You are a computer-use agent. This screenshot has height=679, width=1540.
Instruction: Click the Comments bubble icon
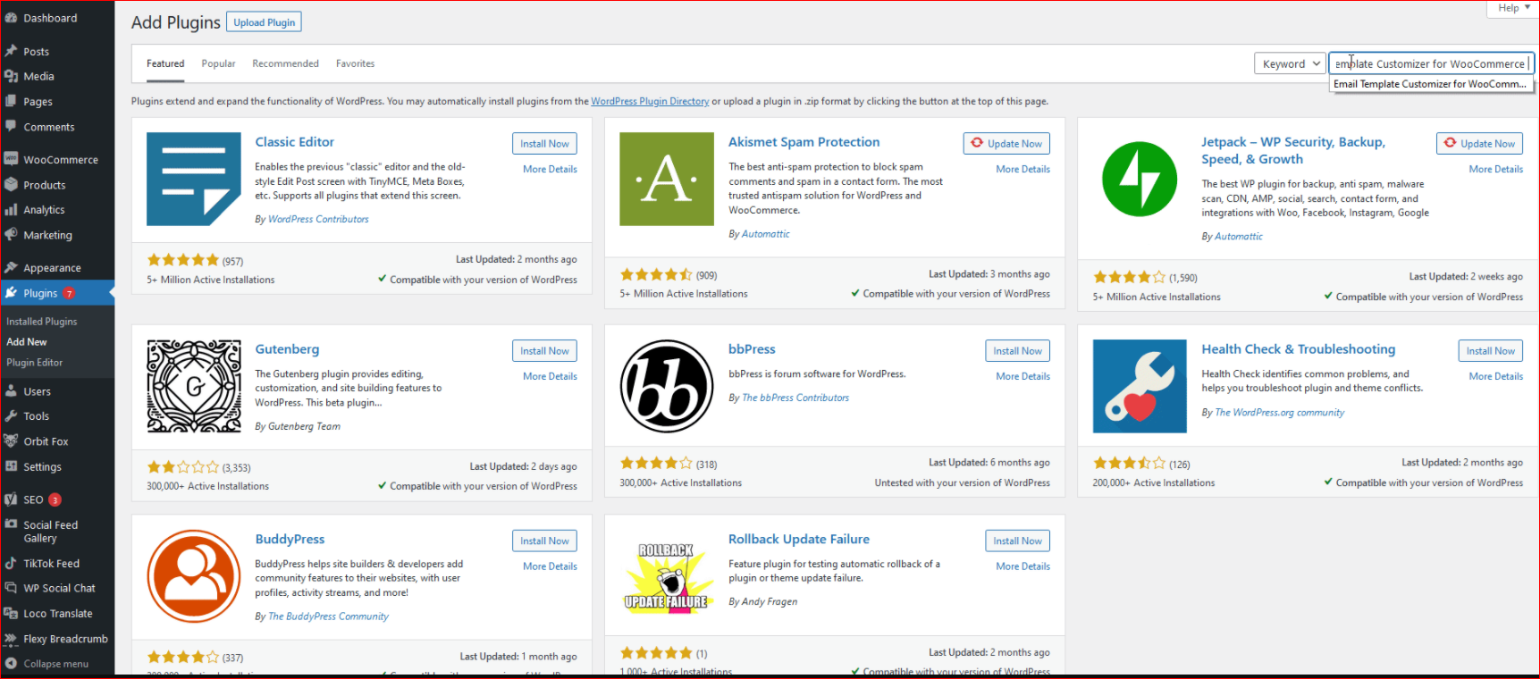tap(11, 127)
